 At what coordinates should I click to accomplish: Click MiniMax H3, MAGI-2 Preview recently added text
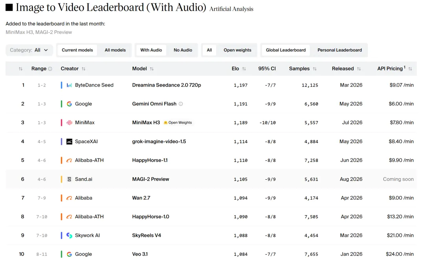(x=39, y=32)
